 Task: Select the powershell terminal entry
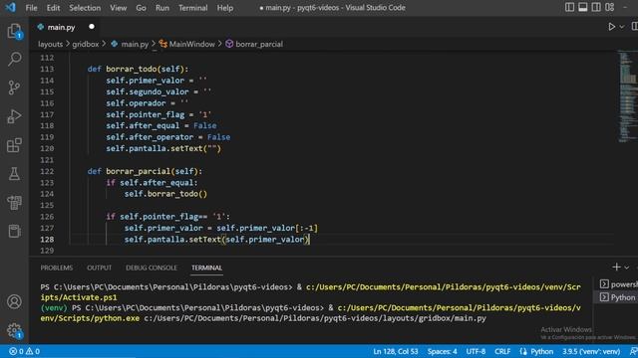tap(618, 284)
